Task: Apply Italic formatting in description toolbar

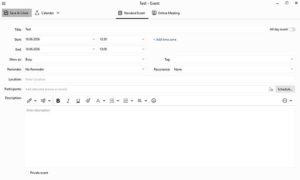Action: tap(68, 101)
